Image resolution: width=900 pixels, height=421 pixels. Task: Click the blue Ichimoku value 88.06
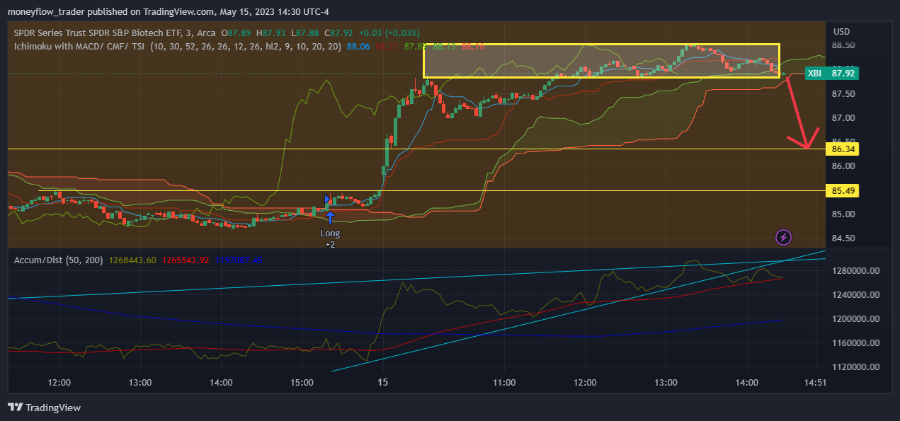(x=358, y=47)
